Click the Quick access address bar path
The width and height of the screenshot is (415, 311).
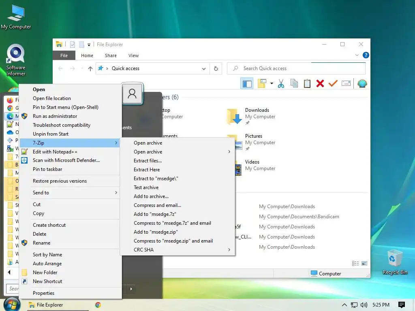(x=126, y=68)
